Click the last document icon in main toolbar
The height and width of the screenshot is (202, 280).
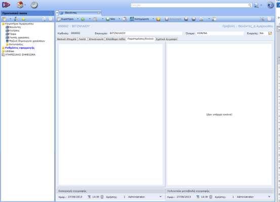point(214,19)
